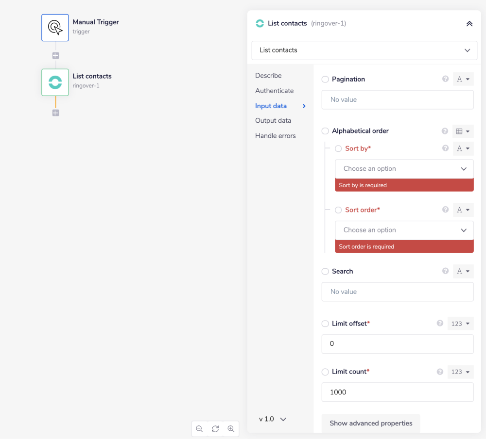The height and width of the screenshot is (439, 486).
Task: Select the List contacts ringover node icon
Action: pos(55,82)
